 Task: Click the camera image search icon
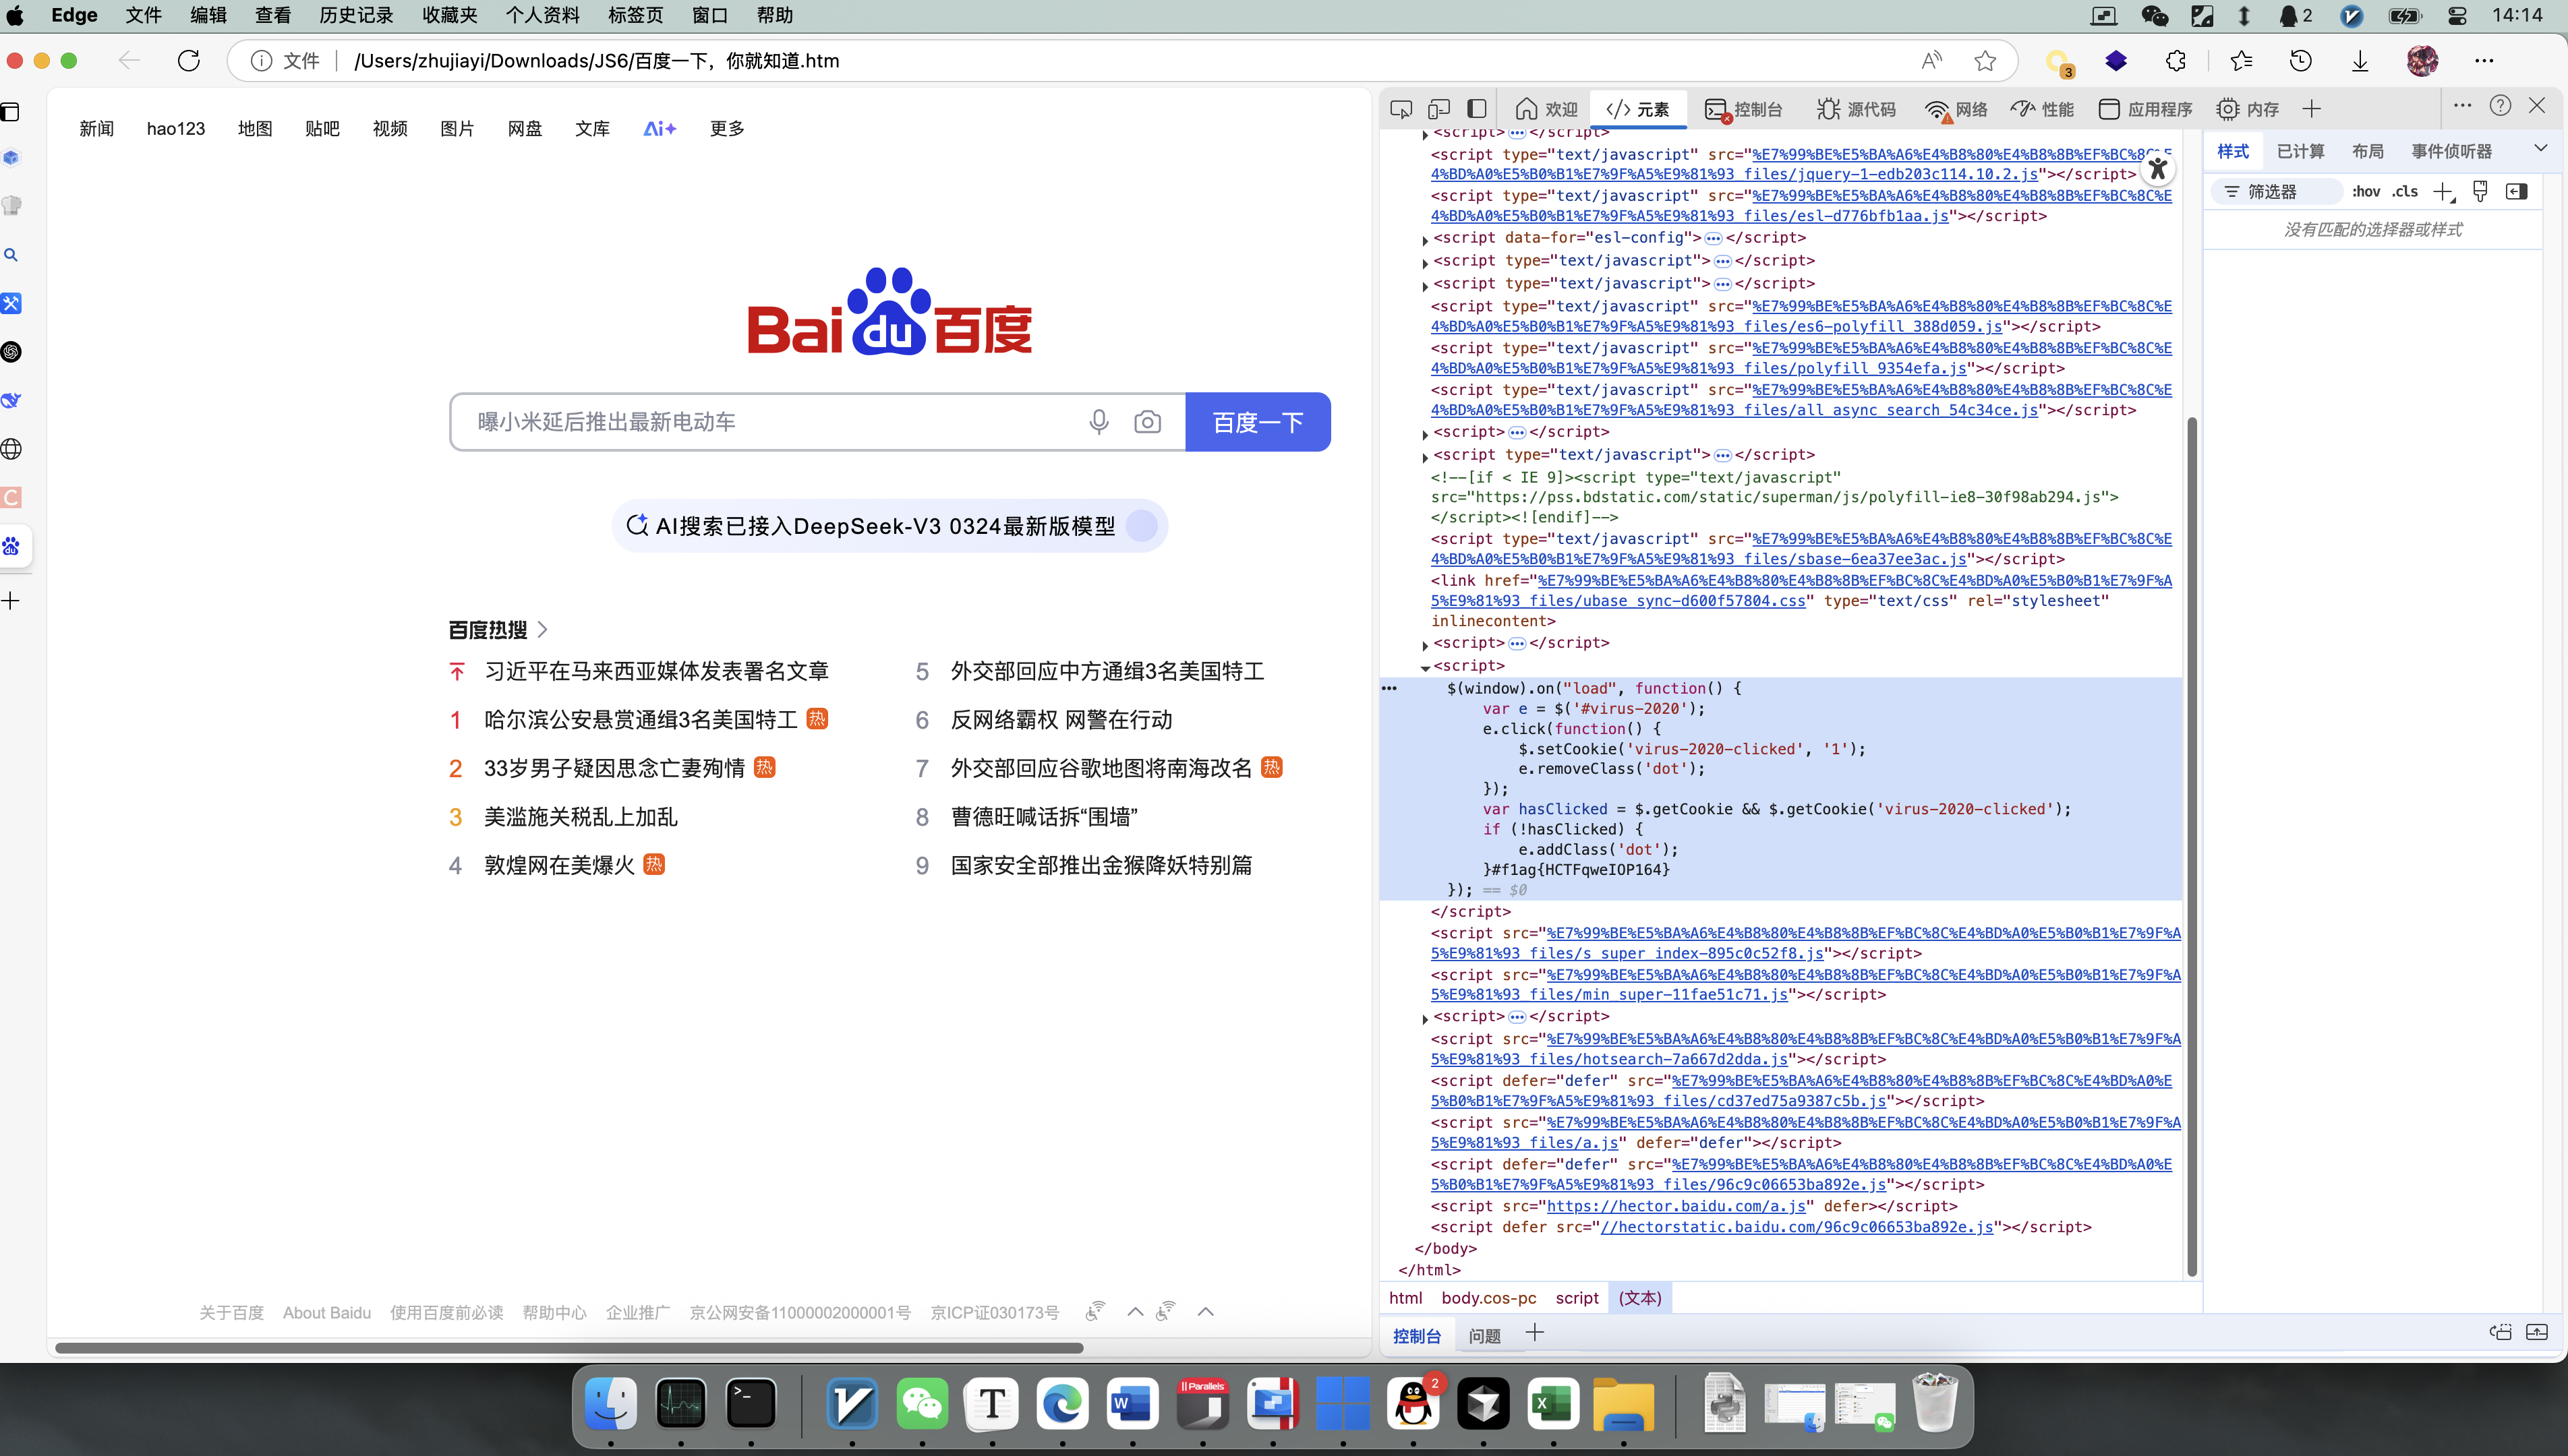(x=1148, y=422)
